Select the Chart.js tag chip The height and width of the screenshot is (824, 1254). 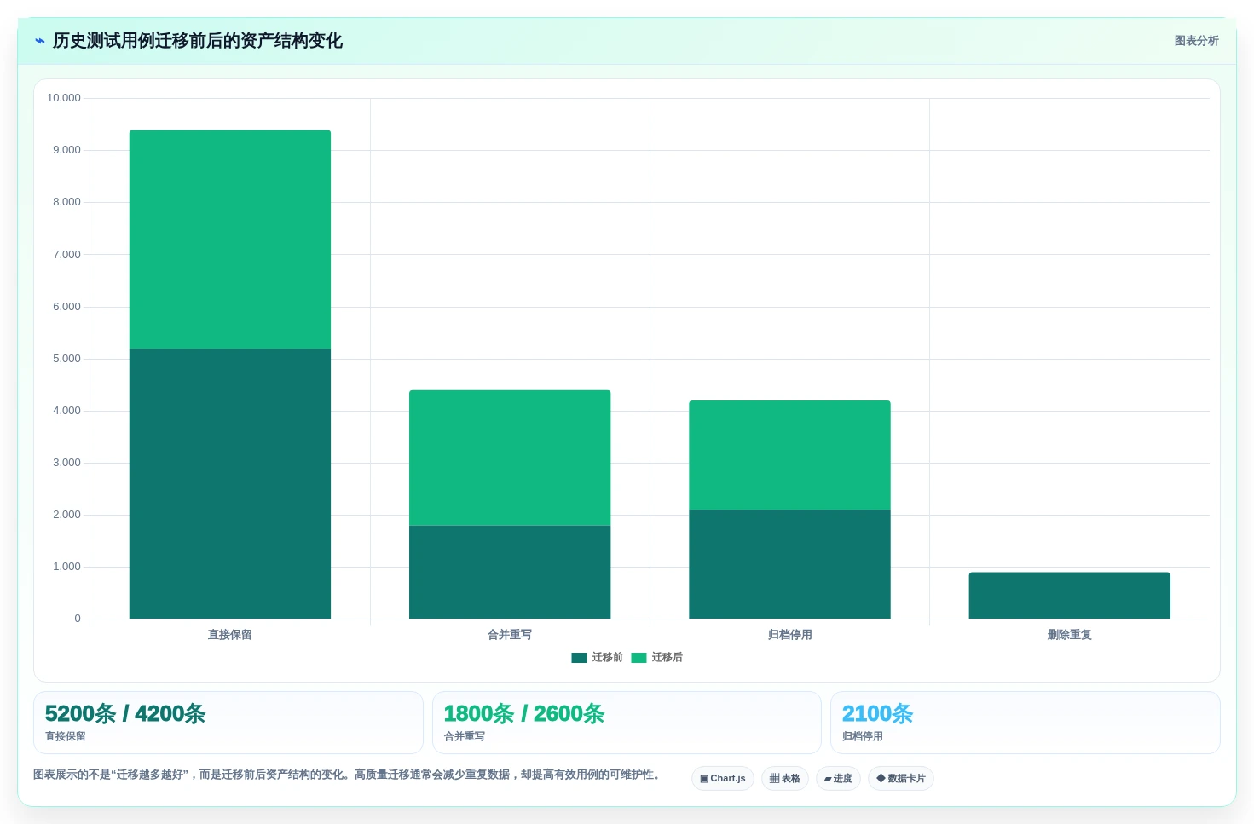[x=723, y=779]
